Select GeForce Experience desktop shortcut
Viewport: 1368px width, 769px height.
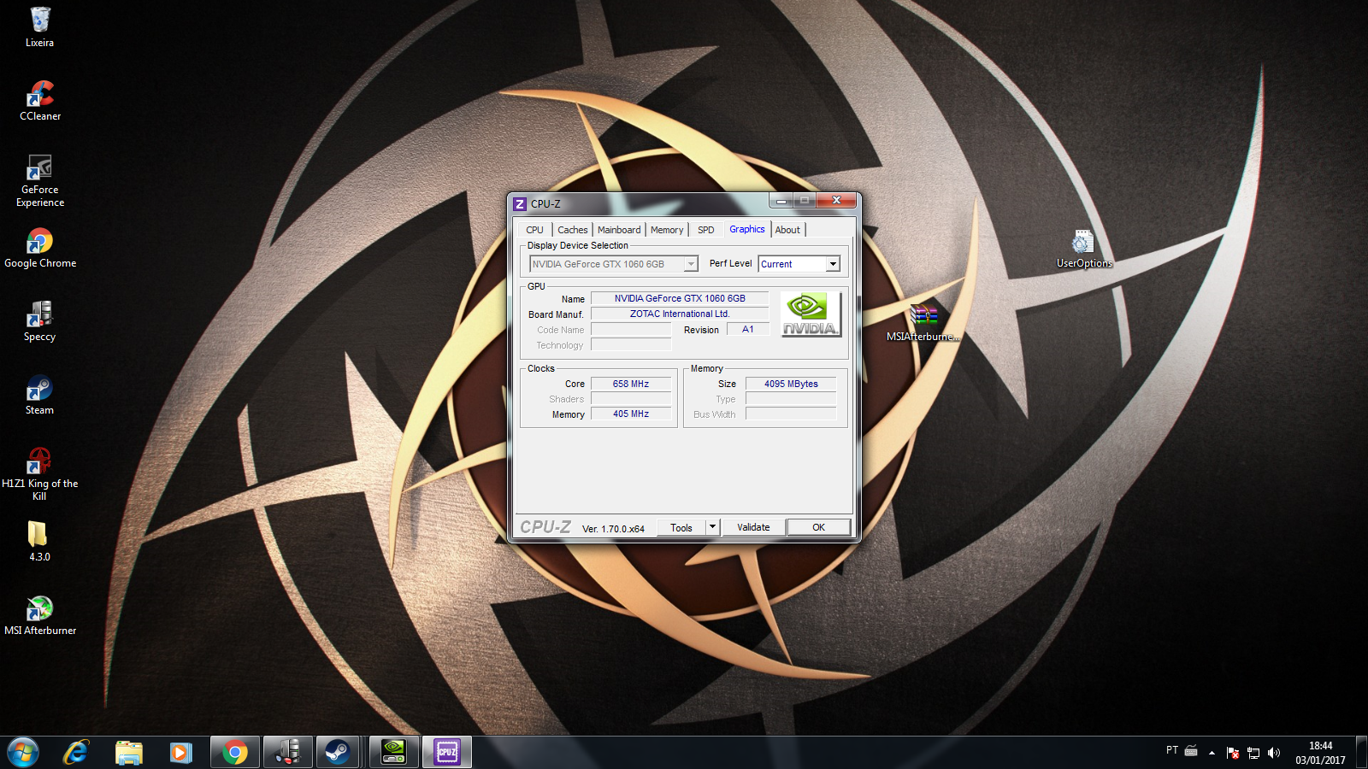(x=40, y=180)
